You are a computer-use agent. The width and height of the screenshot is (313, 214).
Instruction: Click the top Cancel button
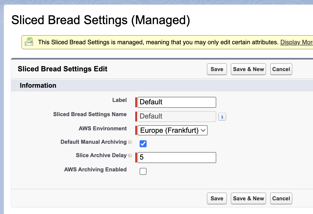(281, 69)
